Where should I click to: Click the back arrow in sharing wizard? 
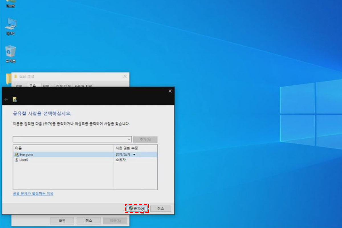pos(6,99)
